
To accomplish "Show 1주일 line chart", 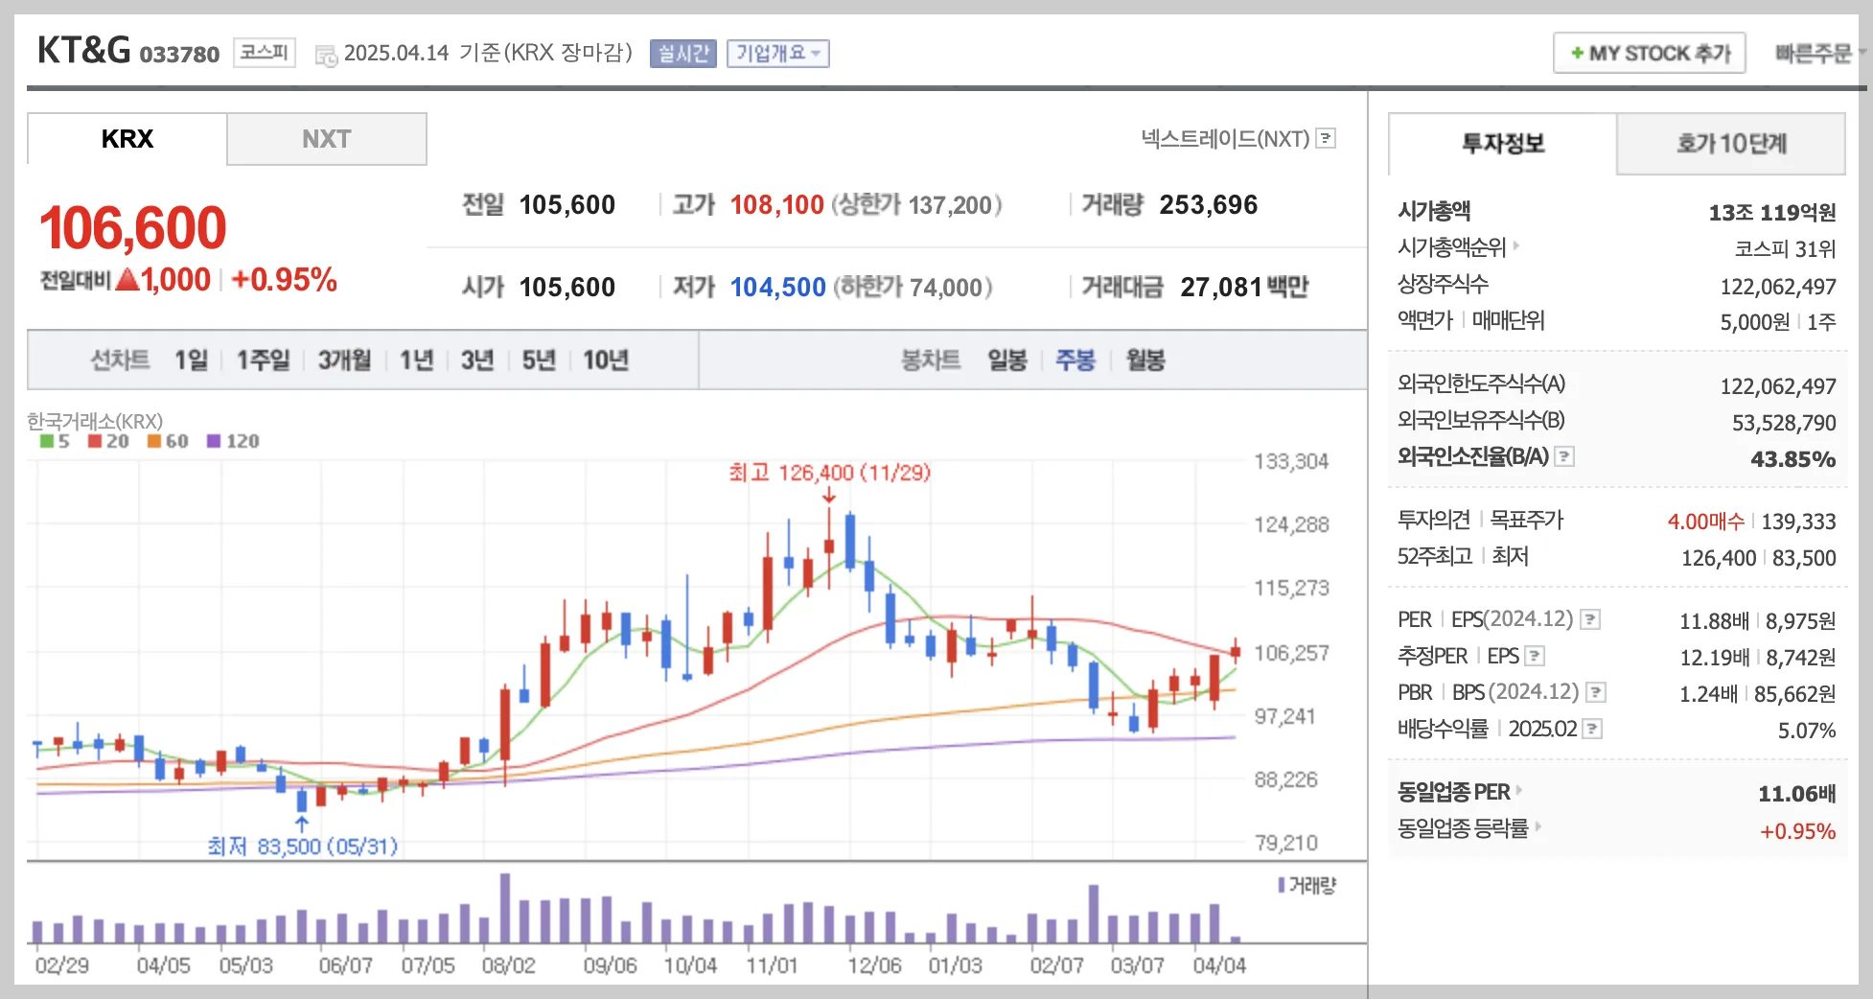I will tap(263, 360).
